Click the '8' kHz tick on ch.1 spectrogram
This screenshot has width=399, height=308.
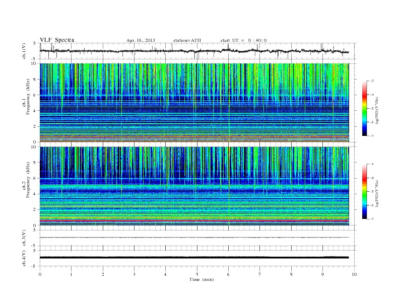(35, 80)
